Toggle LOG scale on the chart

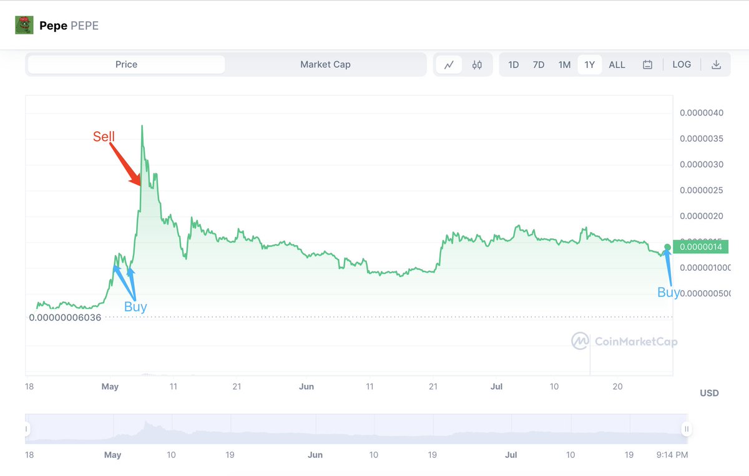[682, 65]
